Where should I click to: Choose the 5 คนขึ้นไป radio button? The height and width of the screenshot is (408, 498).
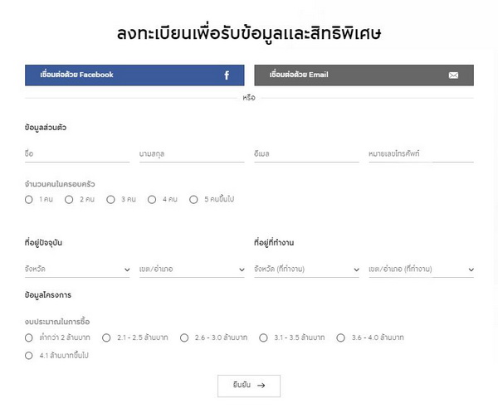click(194, 199)
